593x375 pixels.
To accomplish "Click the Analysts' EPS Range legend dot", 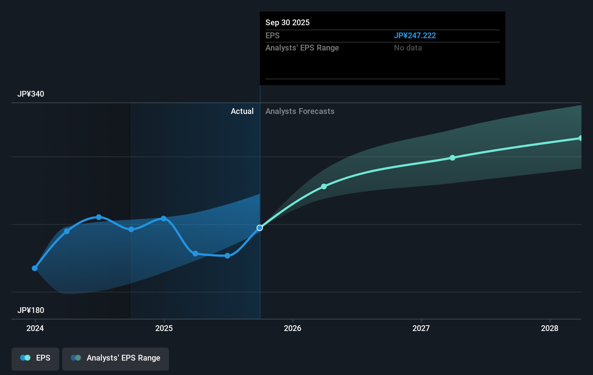I will [75, 358].
